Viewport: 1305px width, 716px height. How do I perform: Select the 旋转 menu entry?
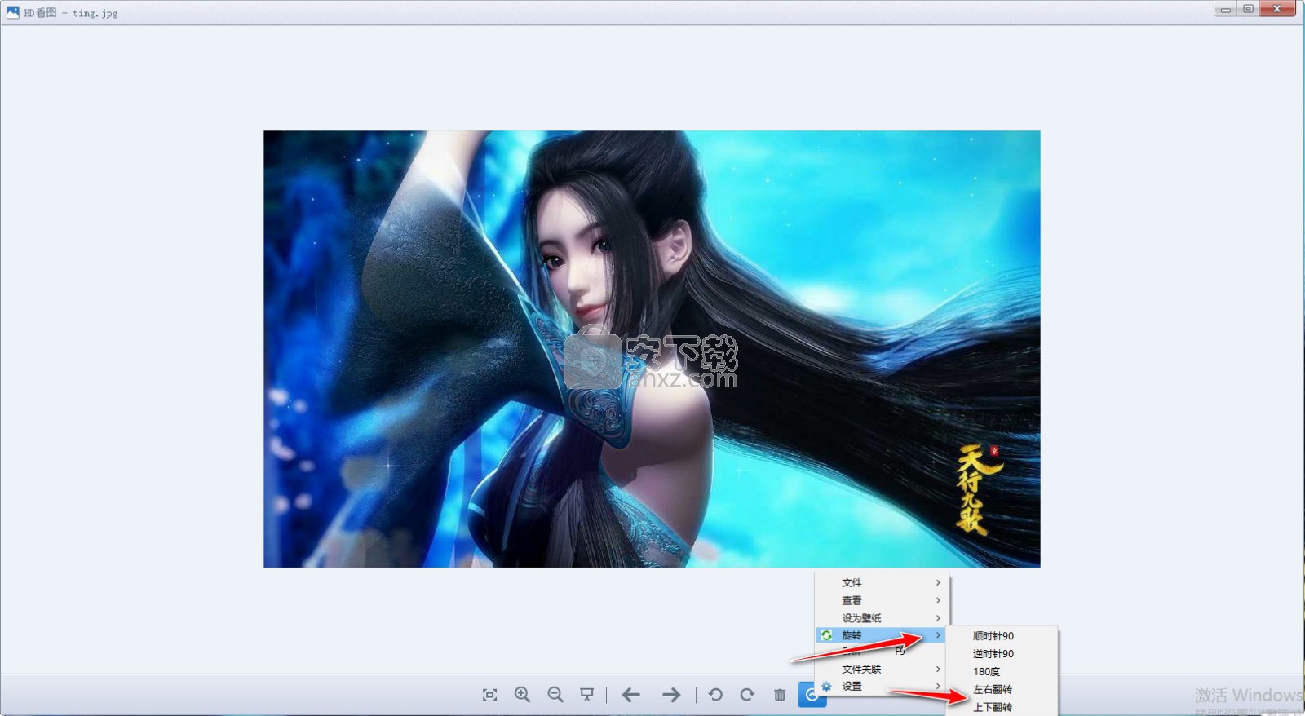point(882,635)
